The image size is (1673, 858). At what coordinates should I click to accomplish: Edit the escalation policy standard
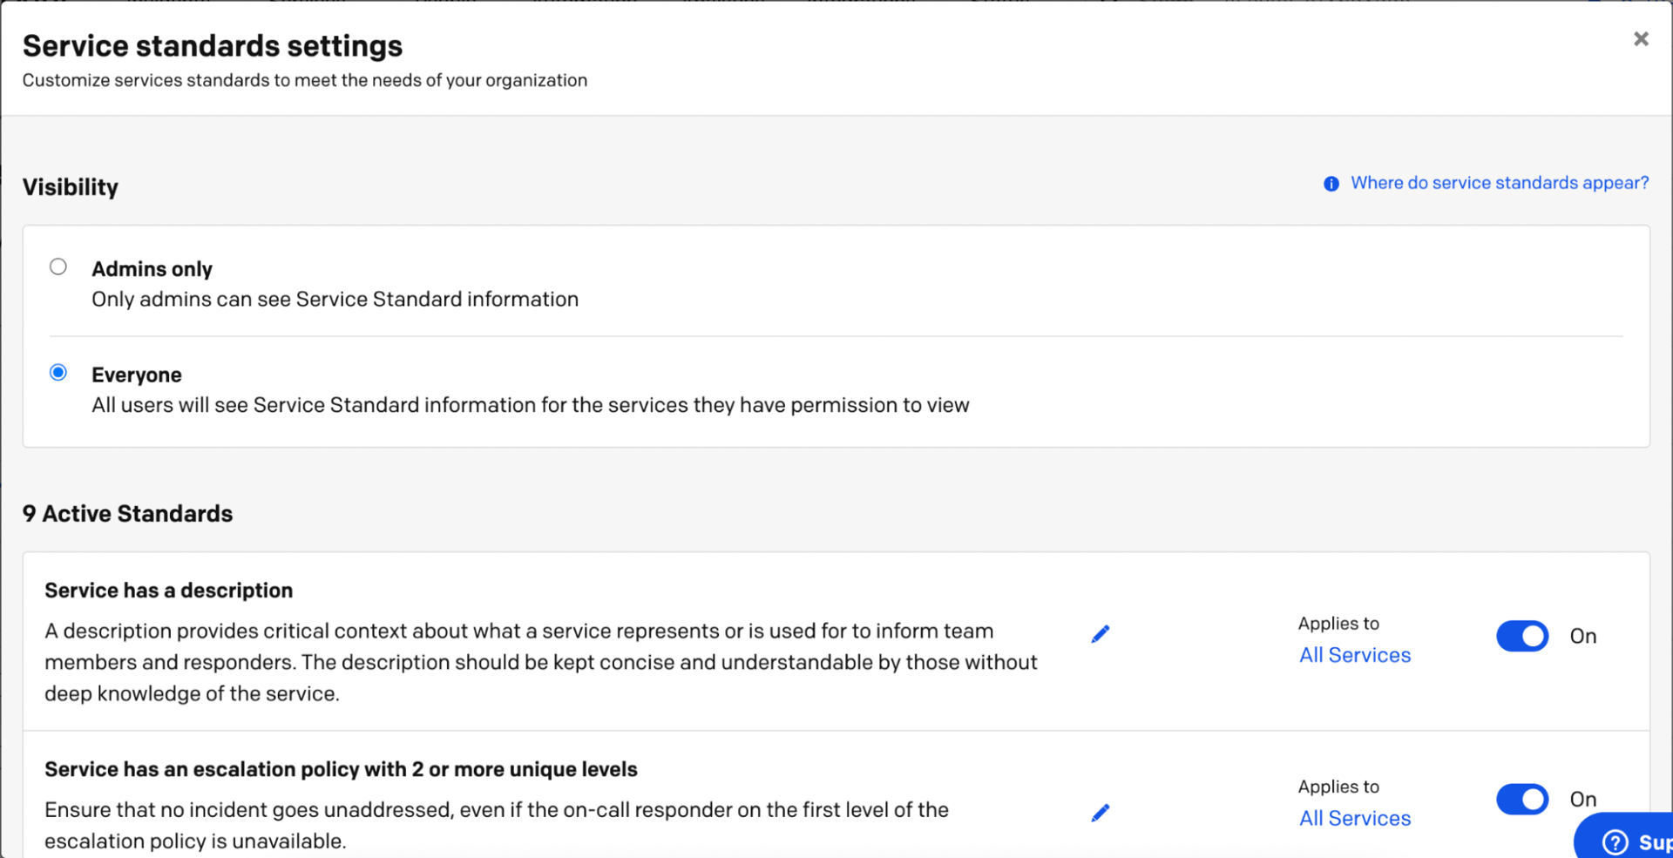(1101, 812)
